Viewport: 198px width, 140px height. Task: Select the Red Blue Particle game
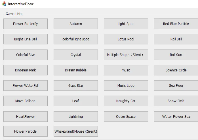click(176, 24)
